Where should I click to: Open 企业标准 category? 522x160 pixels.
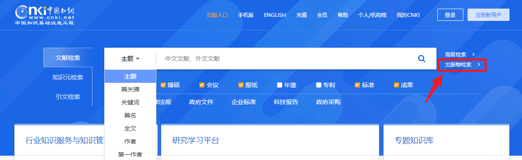pyautogui.click(x=243, y=102)
